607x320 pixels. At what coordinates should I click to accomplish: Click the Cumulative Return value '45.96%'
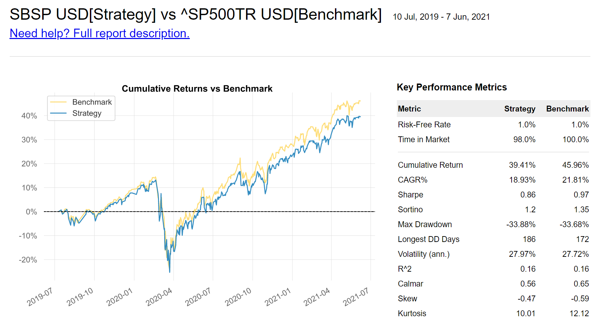point(575,165)
